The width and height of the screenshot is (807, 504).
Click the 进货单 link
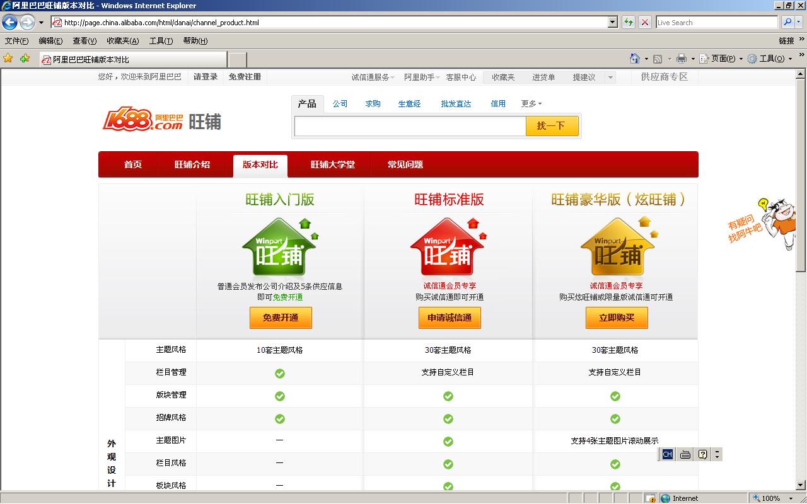(543, 77)
